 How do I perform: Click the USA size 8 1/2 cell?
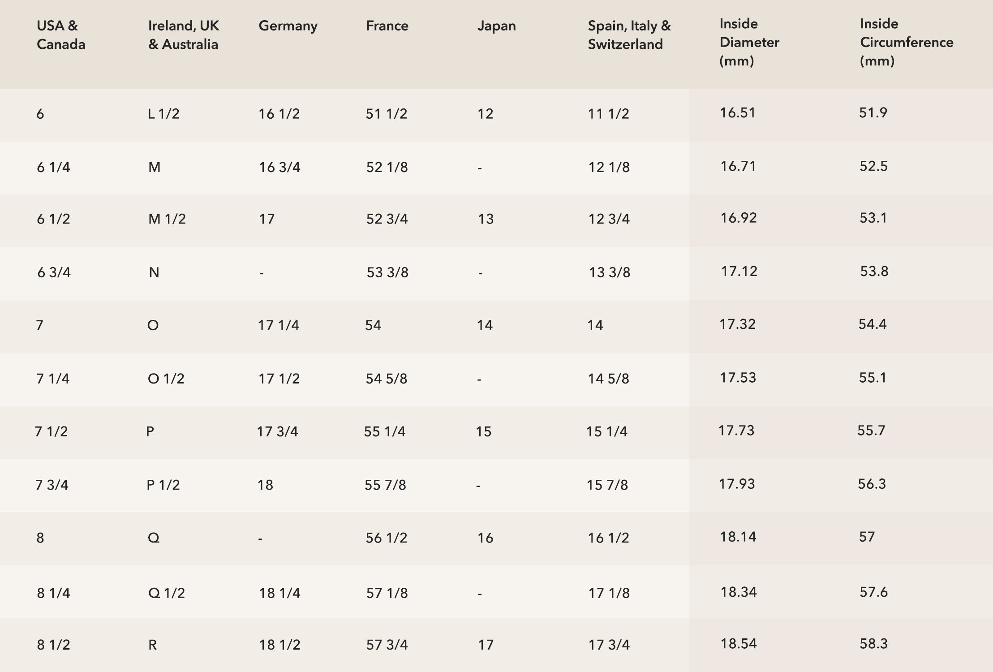tap(53, 645)
